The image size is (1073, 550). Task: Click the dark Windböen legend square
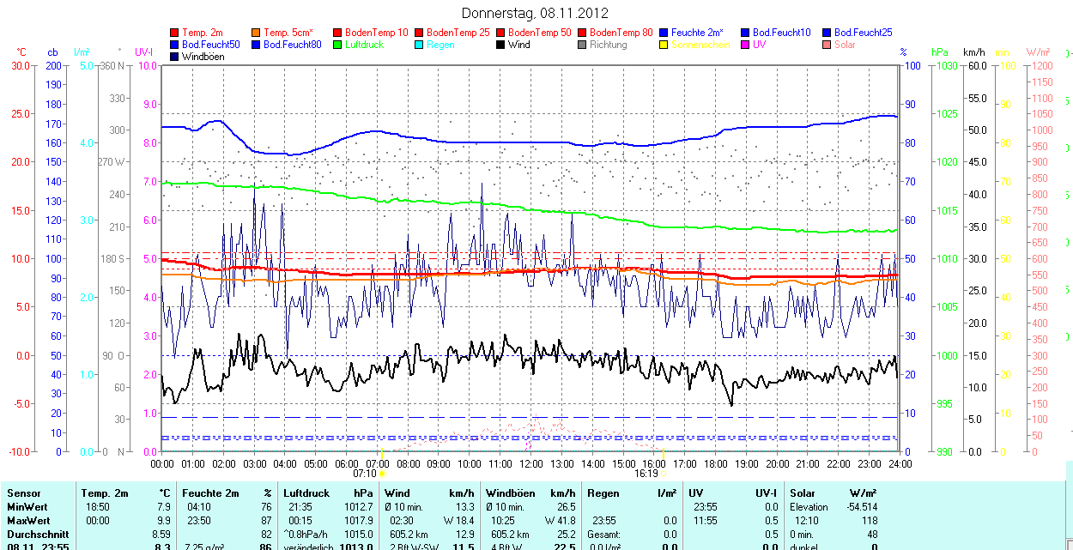175,57
